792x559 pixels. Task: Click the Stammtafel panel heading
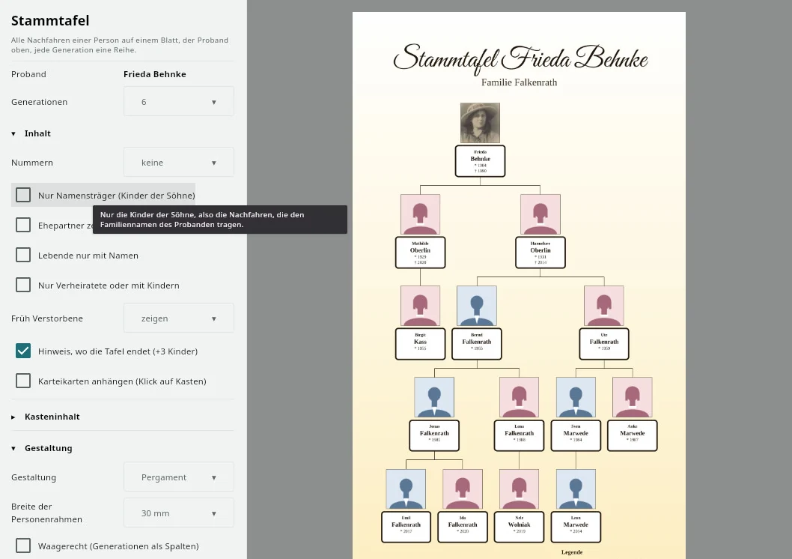tap(50, 21)
